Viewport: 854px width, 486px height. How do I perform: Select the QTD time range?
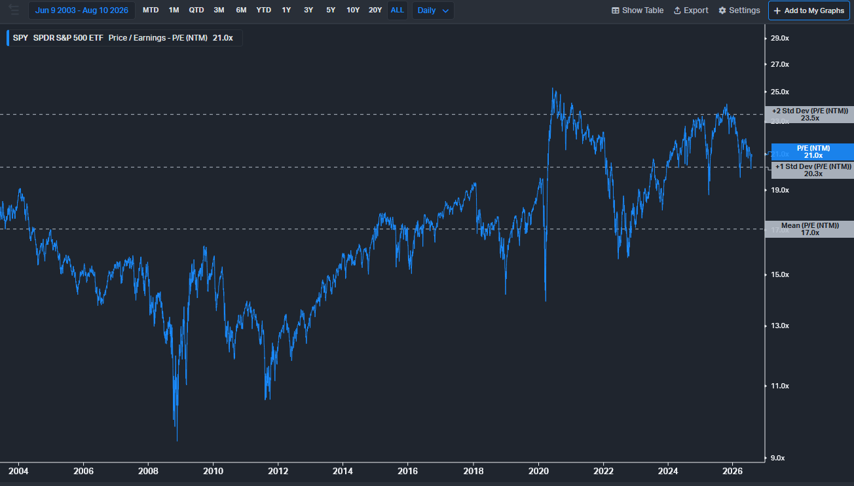tap(196, 10)
